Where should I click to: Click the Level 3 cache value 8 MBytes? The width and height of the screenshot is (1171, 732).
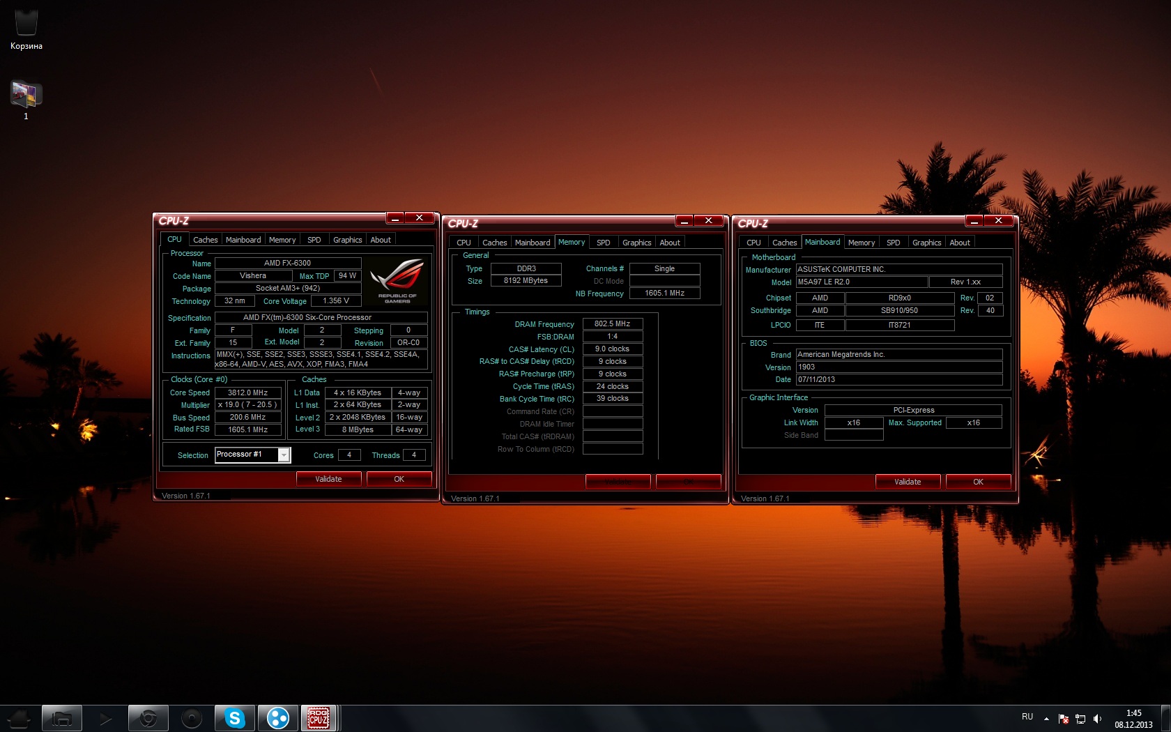click(358, 429)
